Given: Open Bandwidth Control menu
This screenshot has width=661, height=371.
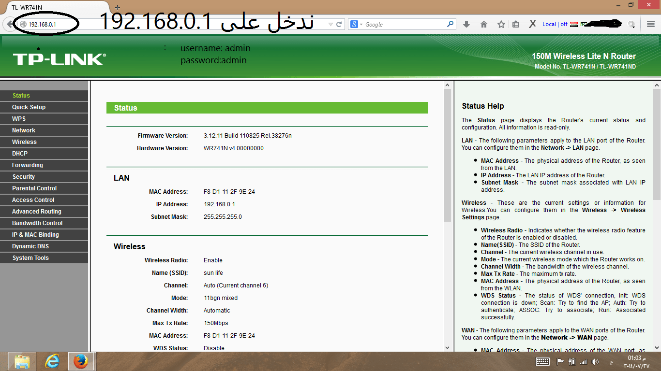Looking at the screenshot, I should (x=44, y=223).
